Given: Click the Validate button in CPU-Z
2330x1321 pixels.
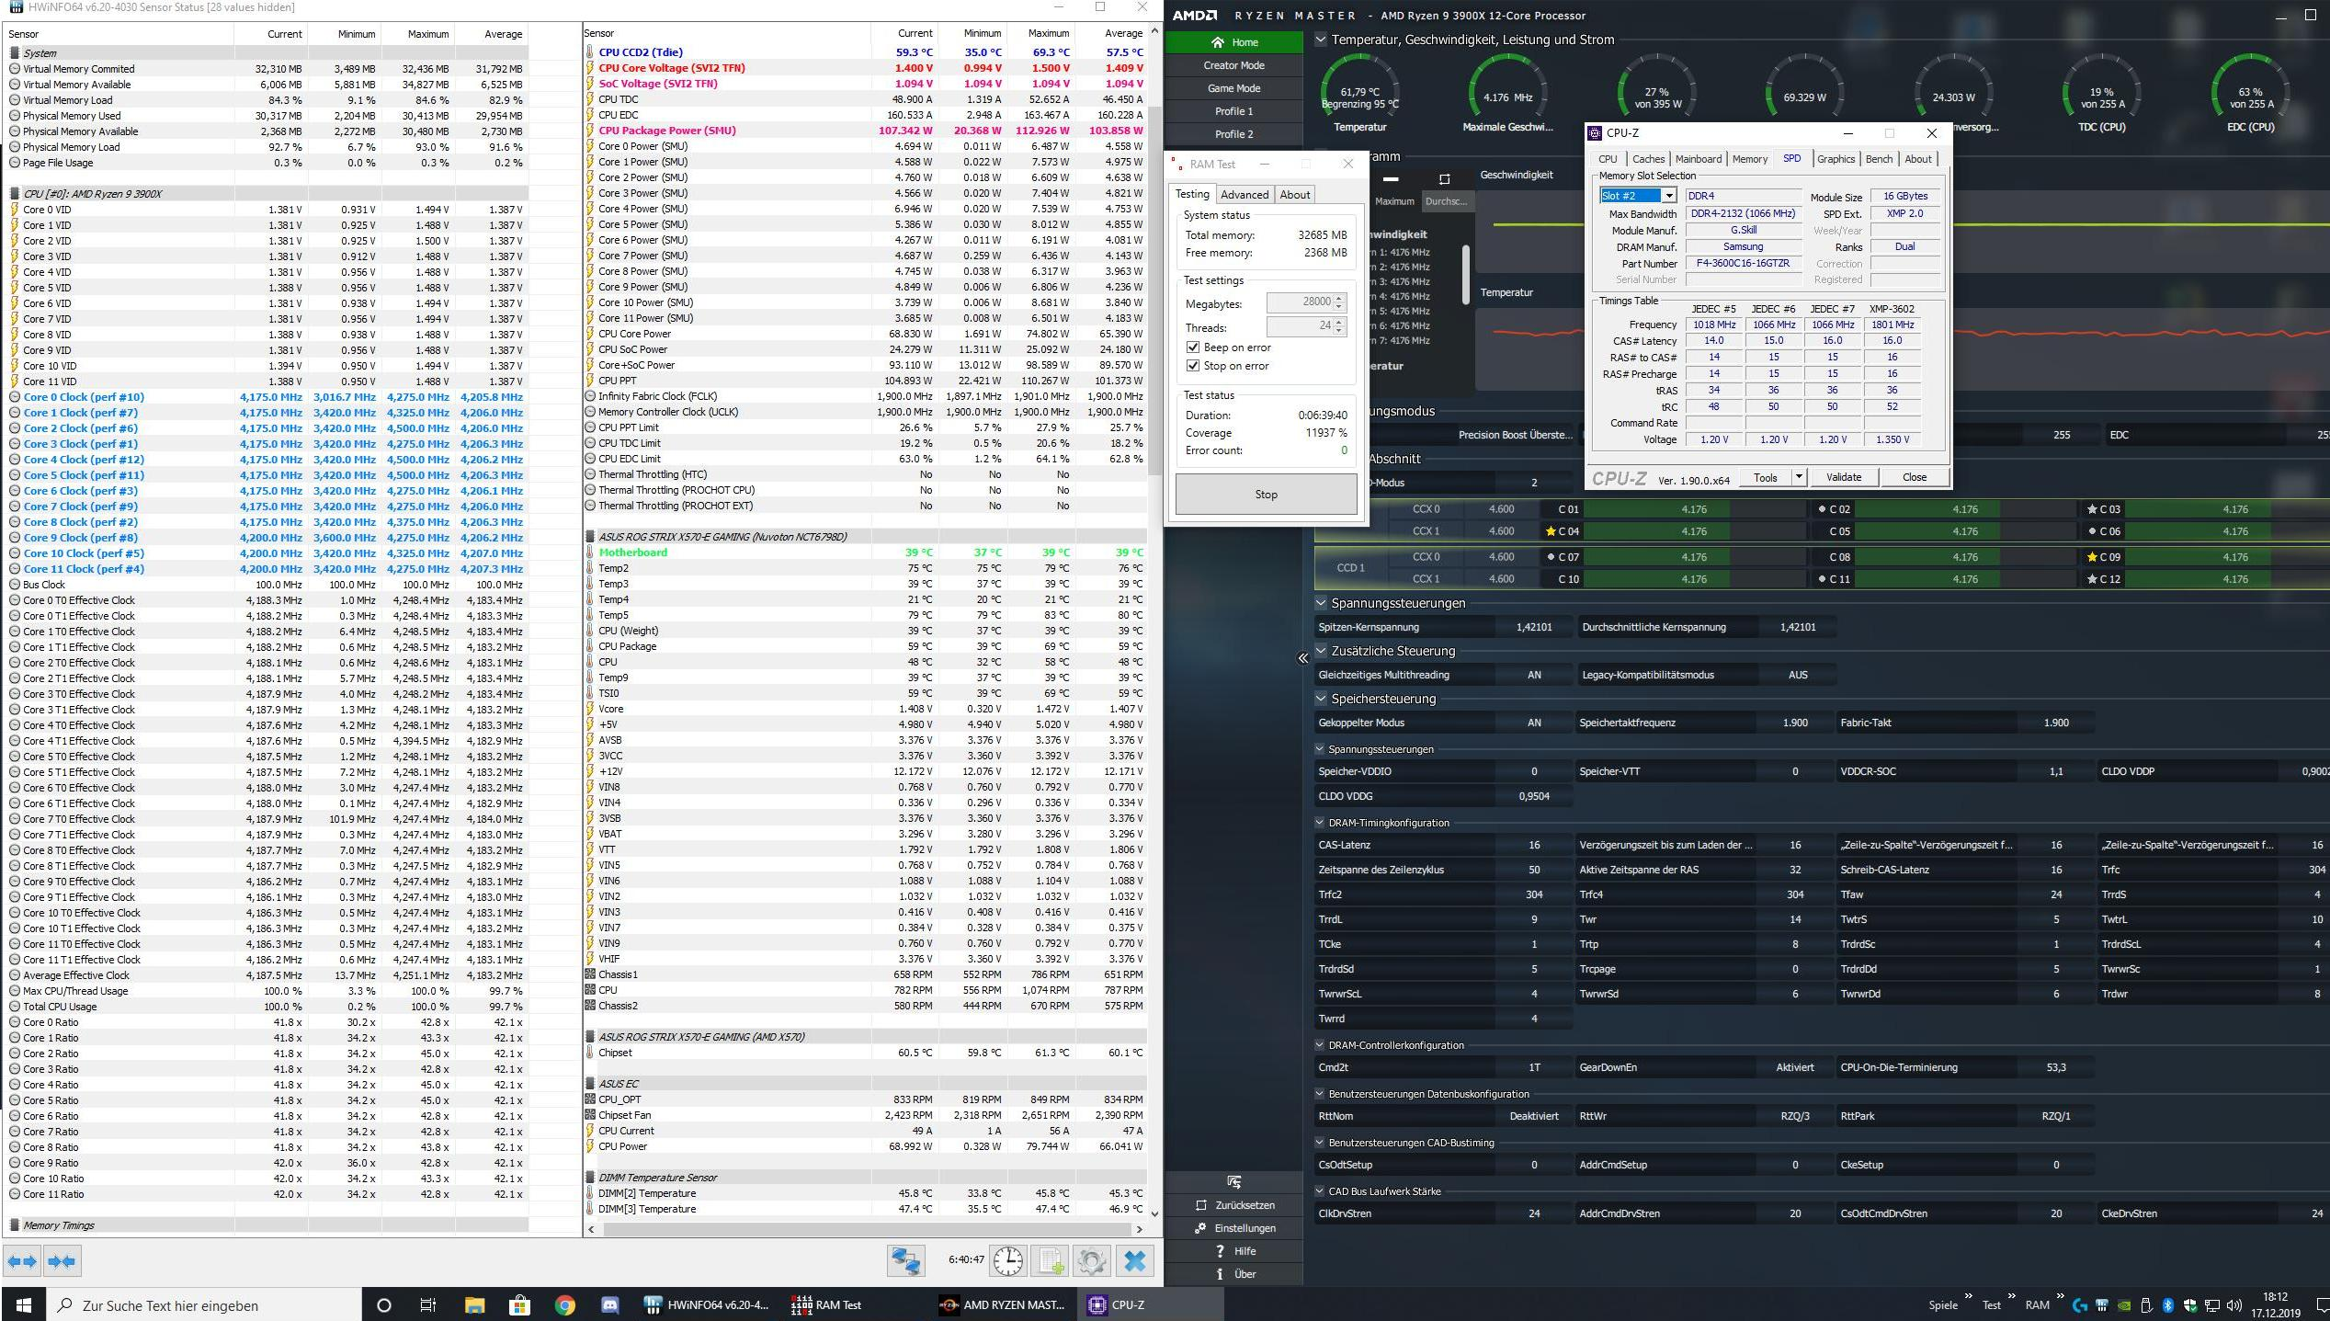Looking at the screenshot, I should click(1843, 477).
